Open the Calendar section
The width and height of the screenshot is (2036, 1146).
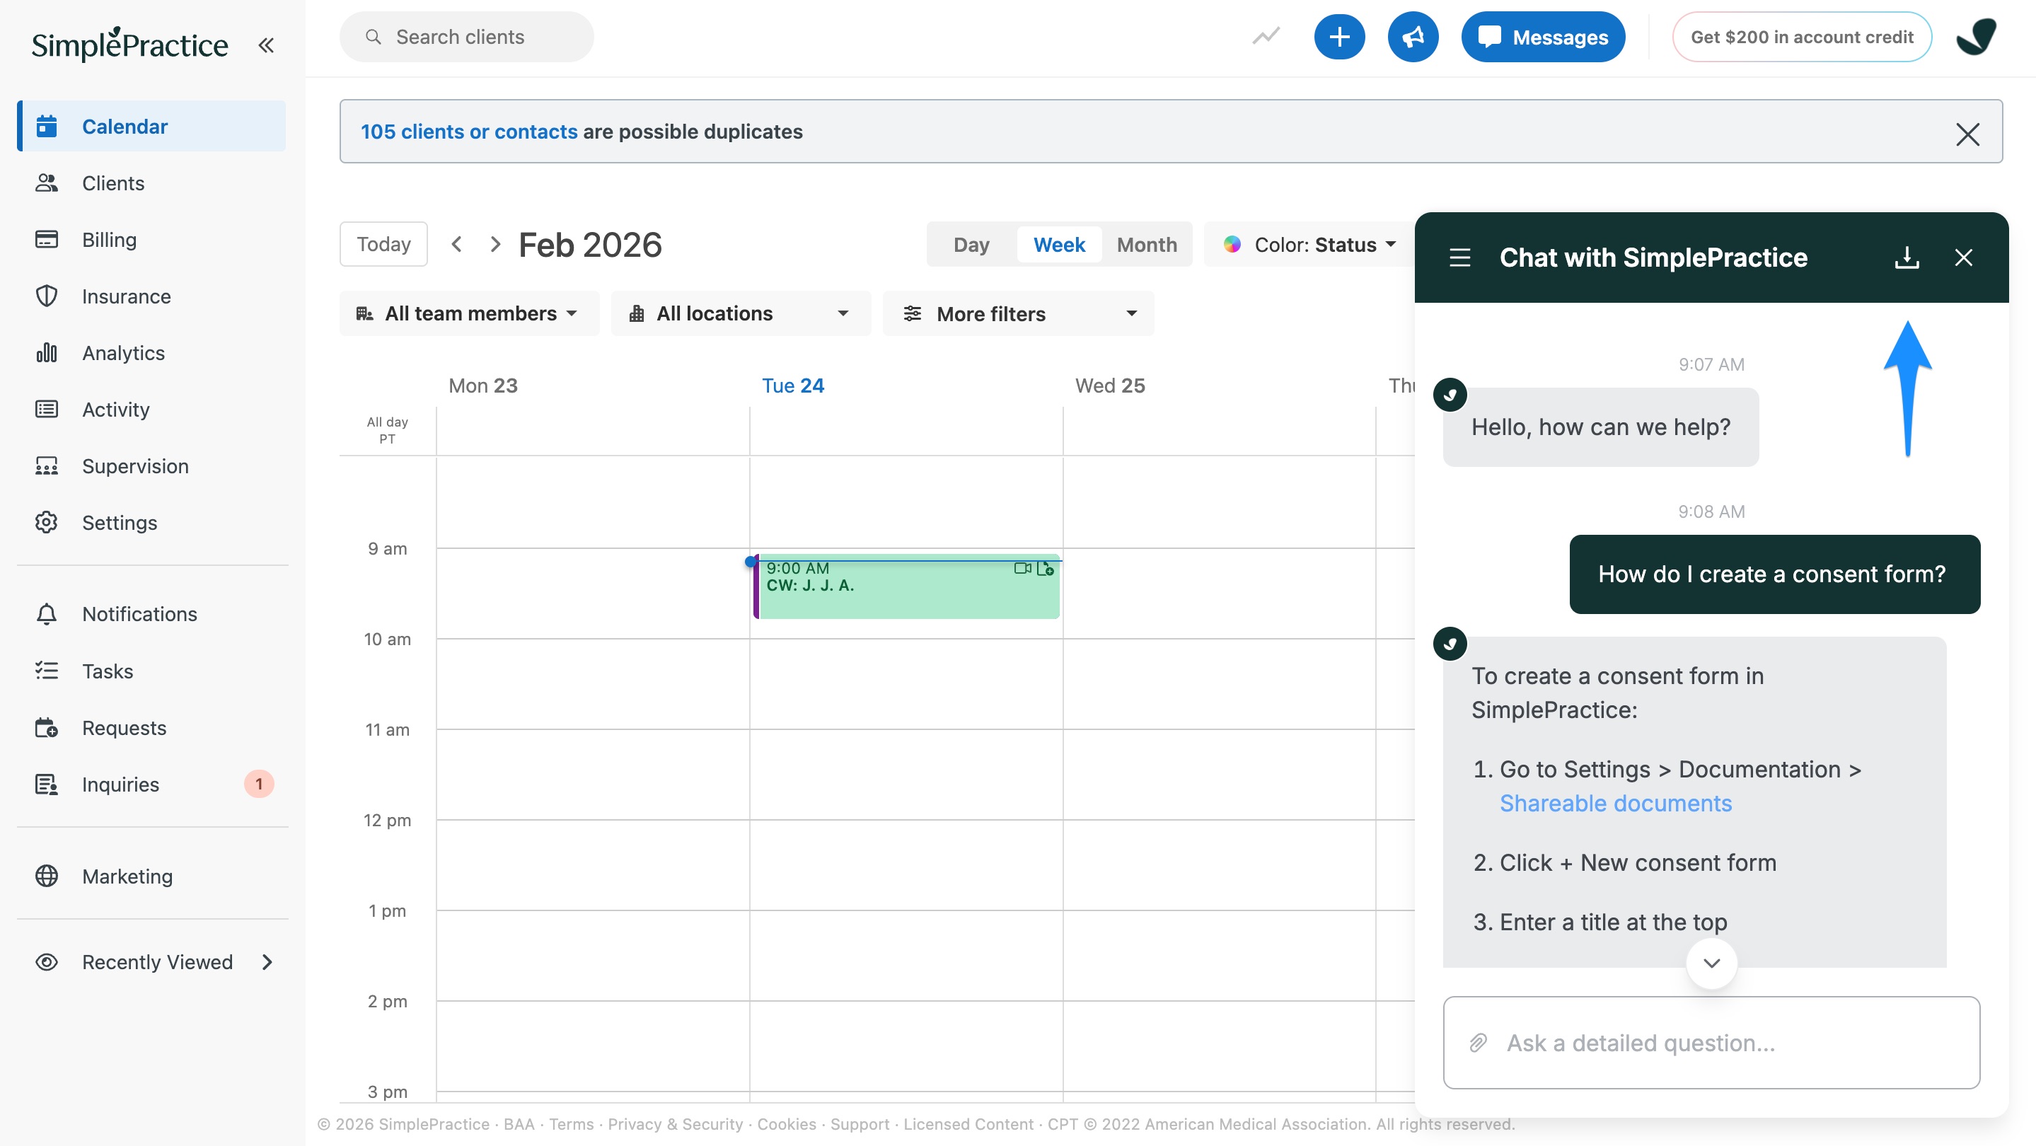pyautogui.click(x=152, y=127)
